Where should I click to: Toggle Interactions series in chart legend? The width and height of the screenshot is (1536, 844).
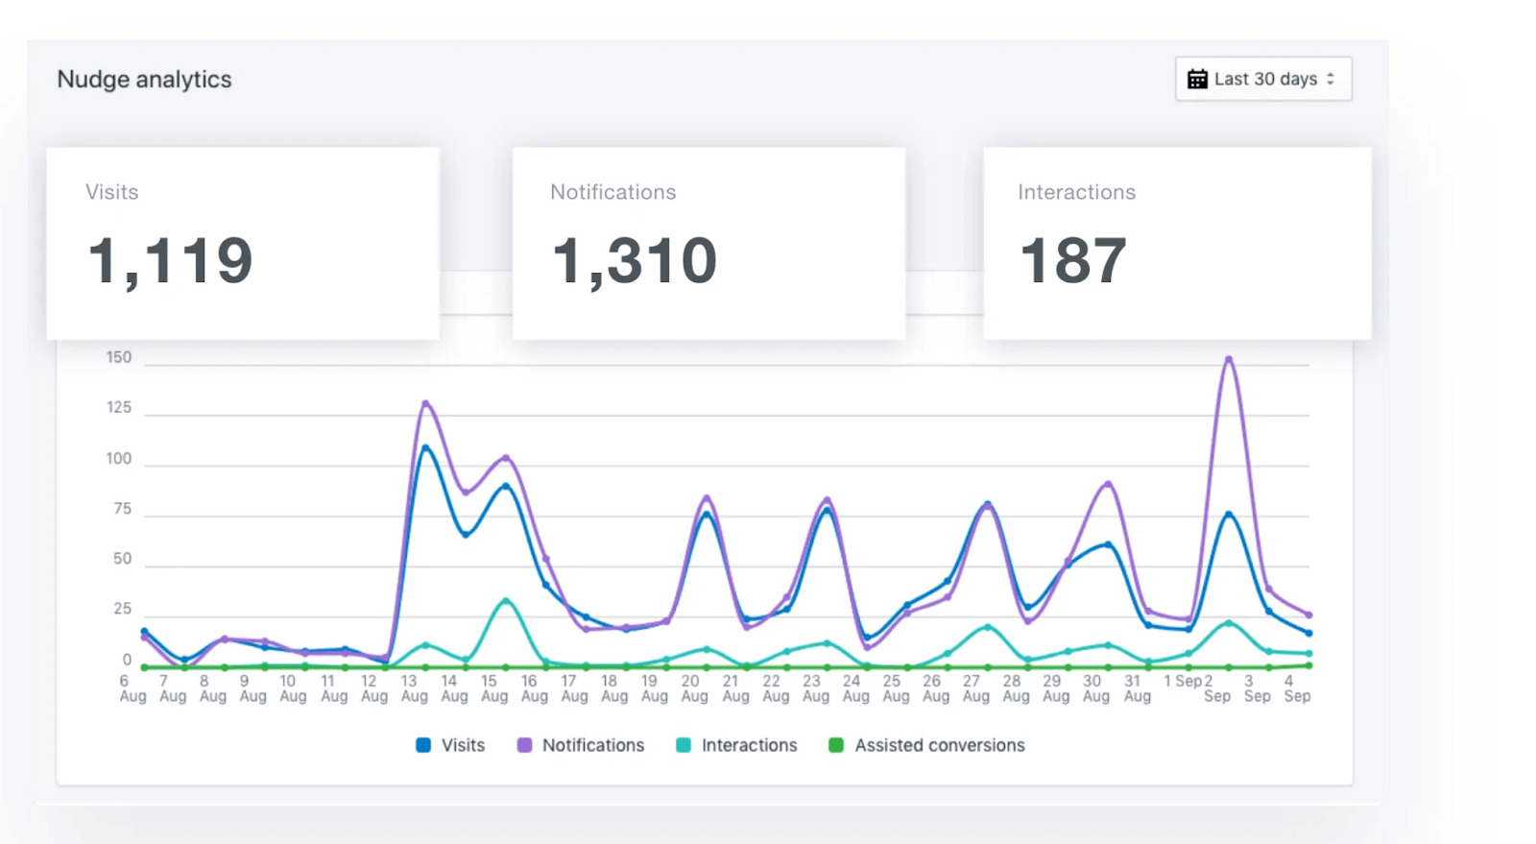point(736,745)
